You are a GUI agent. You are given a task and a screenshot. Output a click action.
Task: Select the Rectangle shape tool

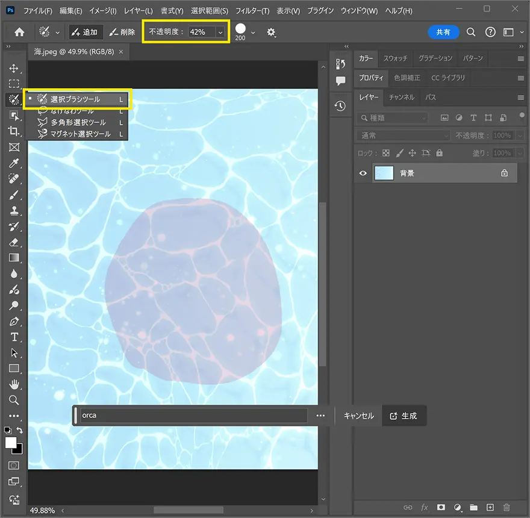(13, 368)
